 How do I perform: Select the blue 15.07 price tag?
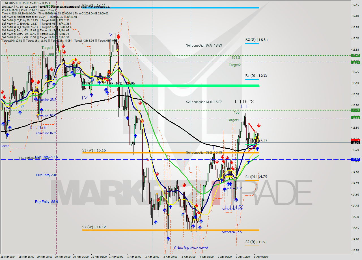pyautogui.click(x=355, y=159)
